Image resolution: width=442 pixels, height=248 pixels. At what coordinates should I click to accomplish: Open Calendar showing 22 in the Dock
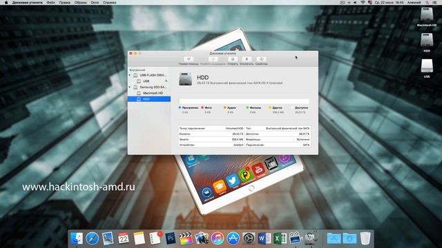click(x=123, y=238)
